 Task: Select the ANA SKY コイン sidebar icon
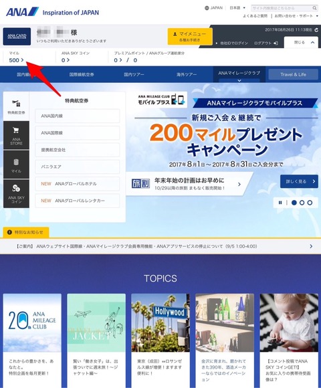[16, 194]
